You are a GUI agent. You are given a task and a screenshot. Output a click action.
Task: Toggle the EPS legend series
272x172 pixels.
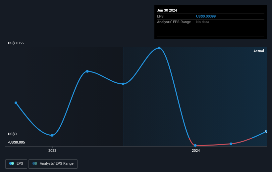tap(16, 164)
